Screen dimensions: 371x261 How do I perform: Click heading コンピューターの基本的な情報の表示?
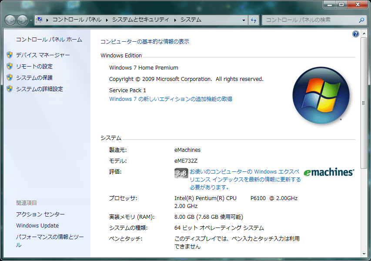[x=145, y=42]
